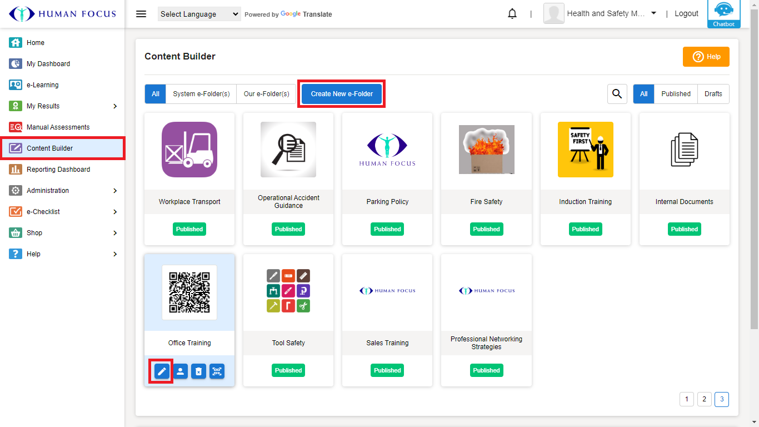Filter by Drafts
This screenshot has height=427, width=759.
click(713, 94)
